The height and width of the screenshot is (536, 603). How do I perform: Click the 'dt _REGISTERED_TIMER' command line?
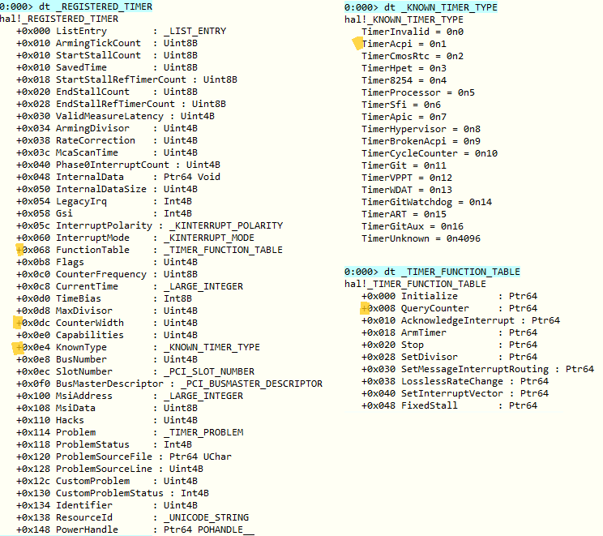point(76,6)
